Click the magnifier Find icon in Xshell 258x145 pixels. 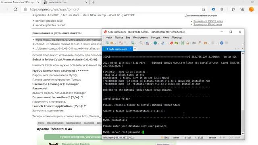click(x=141, y=43)
